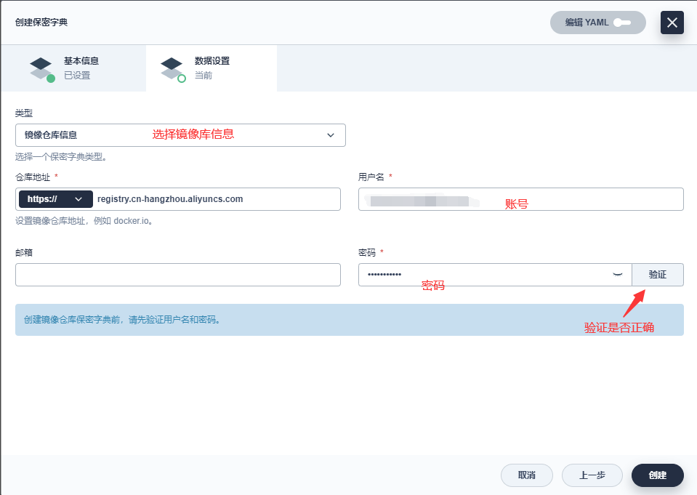Open the 类型 dropdown showing 镜像仓库信息

[180, 135]
